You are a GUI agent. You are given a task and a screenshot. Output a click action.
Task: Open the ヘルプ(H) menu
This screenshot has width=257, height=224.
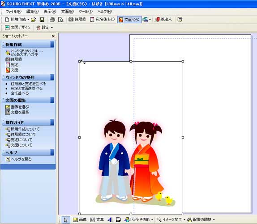pyautogui.click(x=105, y=12)
